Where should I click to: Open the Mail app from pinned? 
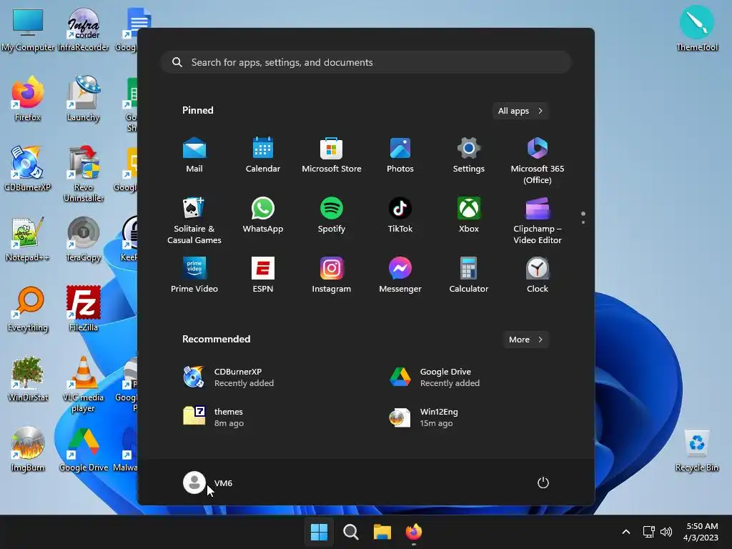pyautogui.click(x=194, y=155)
